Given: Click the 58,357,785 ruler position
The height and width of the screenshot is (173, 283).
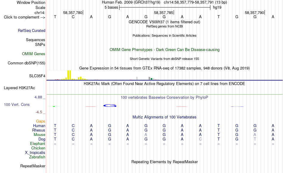Looking at the screenshot, I should (x=164, y=13).
